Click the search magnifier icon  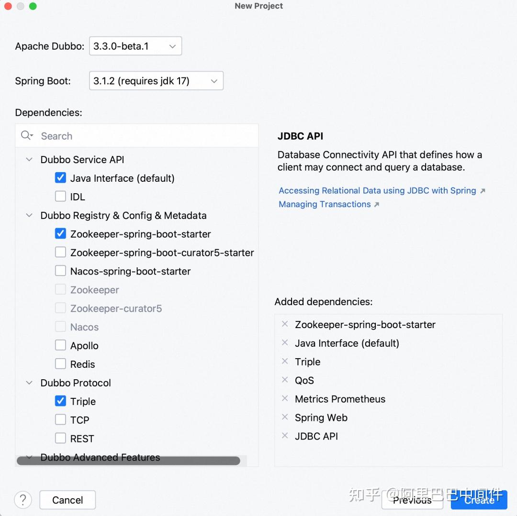(27, 135)
